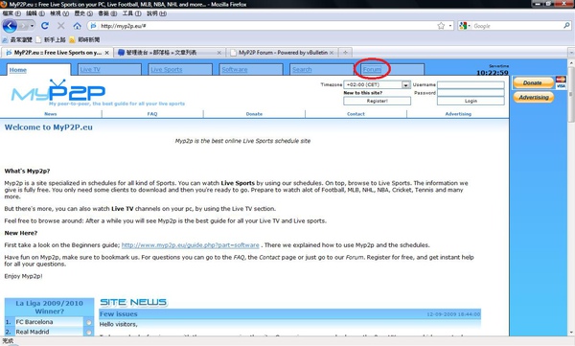Open the 說明 help menu
Screen dimensions: 575x346
tap(156, 13)
